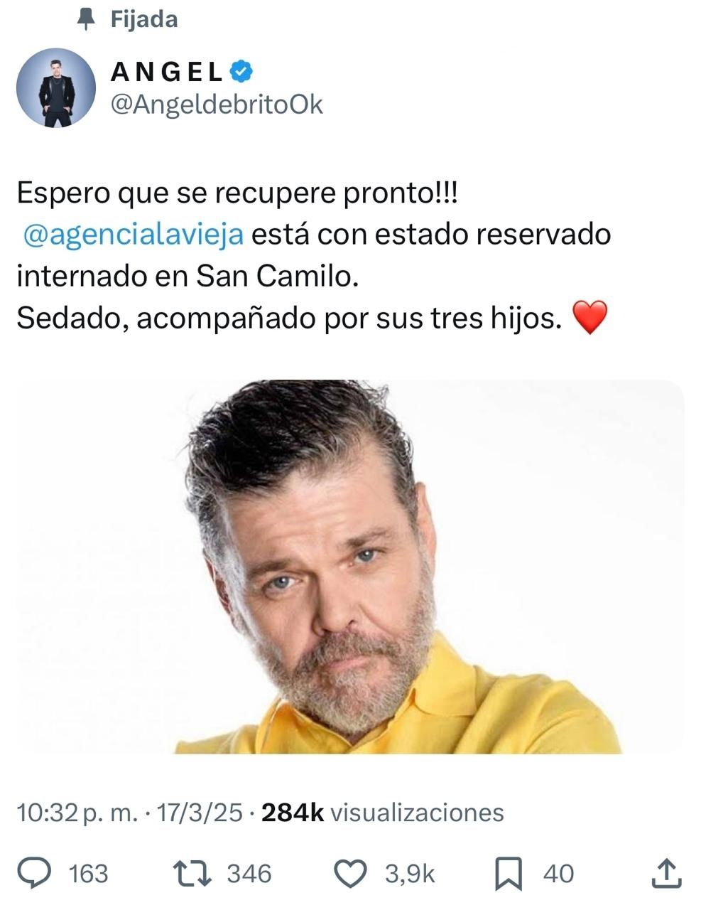This screenshot has width=701, height=910.
Task: Click the red heart emoji in text
Action: point(590,318)
